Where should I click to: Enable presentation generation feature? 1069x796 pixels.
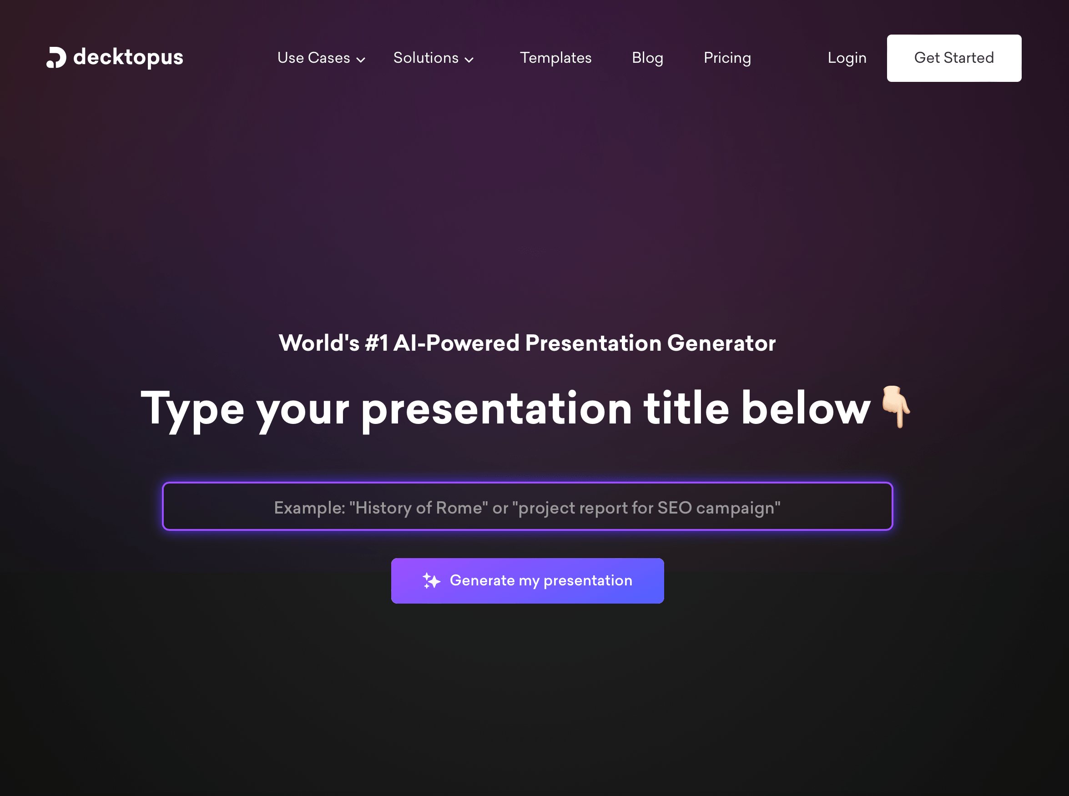click(x=527, y=580)
